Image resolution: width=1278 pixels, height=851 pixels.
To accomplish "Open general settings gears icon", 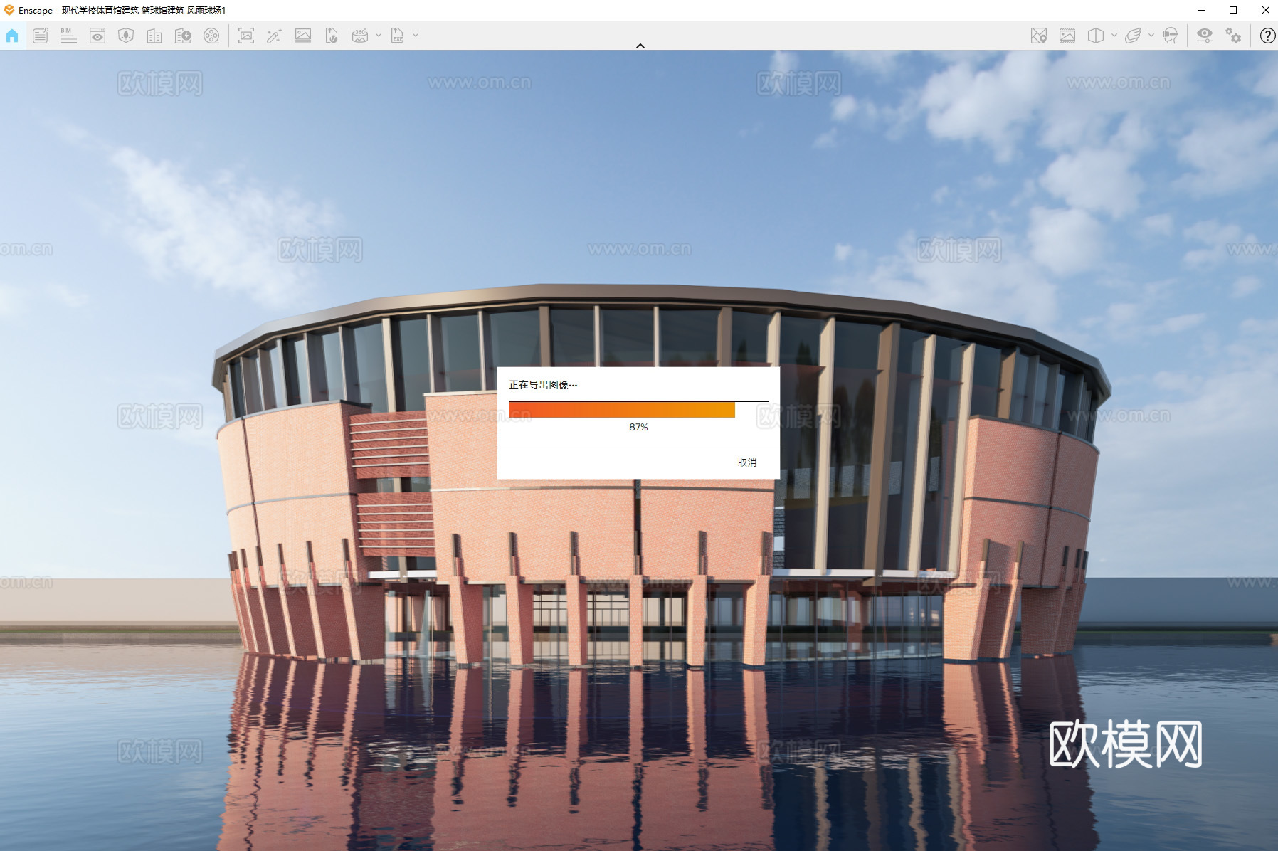I will (1233, 36).
